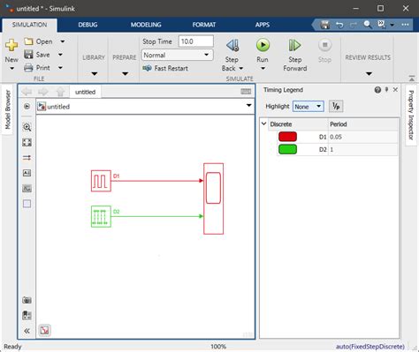
Task: Click the D1 red color swatch
Action: tap(287, 137)
